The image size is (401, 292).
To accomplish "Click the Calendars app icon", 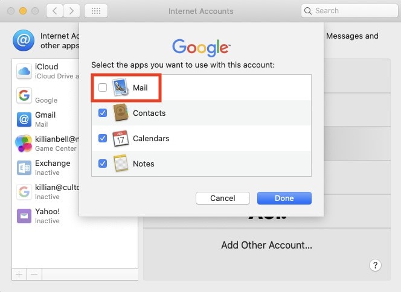I will (121, 139).
